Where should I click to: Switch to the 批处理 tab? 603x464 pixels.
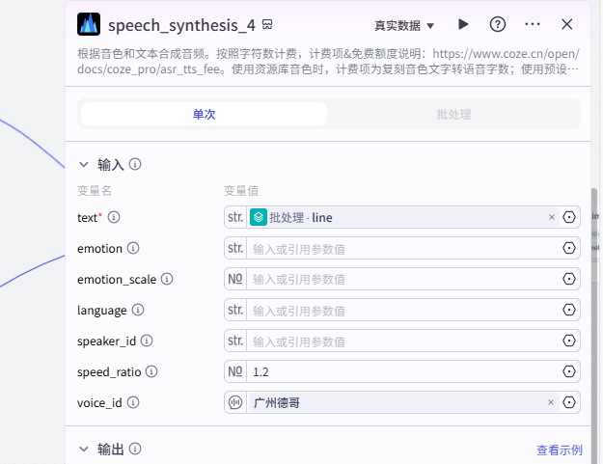point(453,114)
